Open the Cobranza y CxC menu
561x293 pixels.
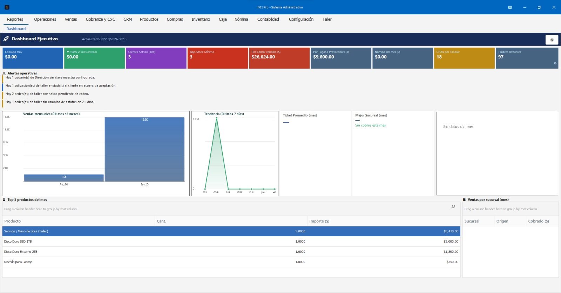coord(100,19)
